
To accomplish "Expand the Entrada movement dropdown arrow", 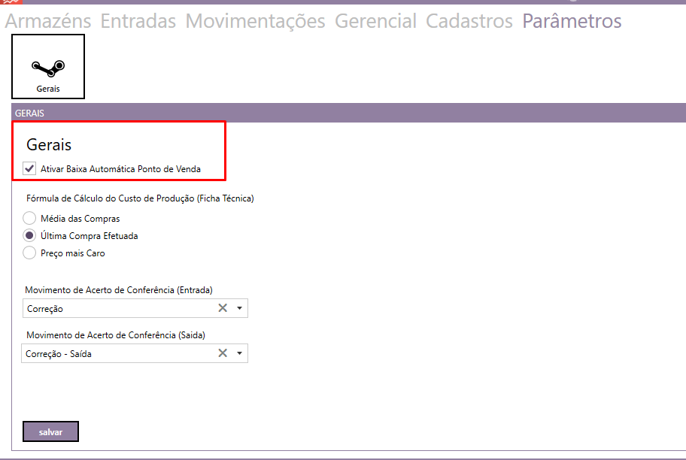I will tap(239, 308).
